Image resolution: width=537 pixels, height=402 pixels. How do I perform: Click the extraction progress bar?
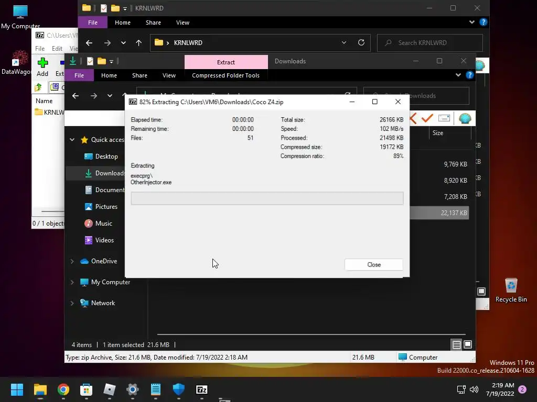point(267,198)
